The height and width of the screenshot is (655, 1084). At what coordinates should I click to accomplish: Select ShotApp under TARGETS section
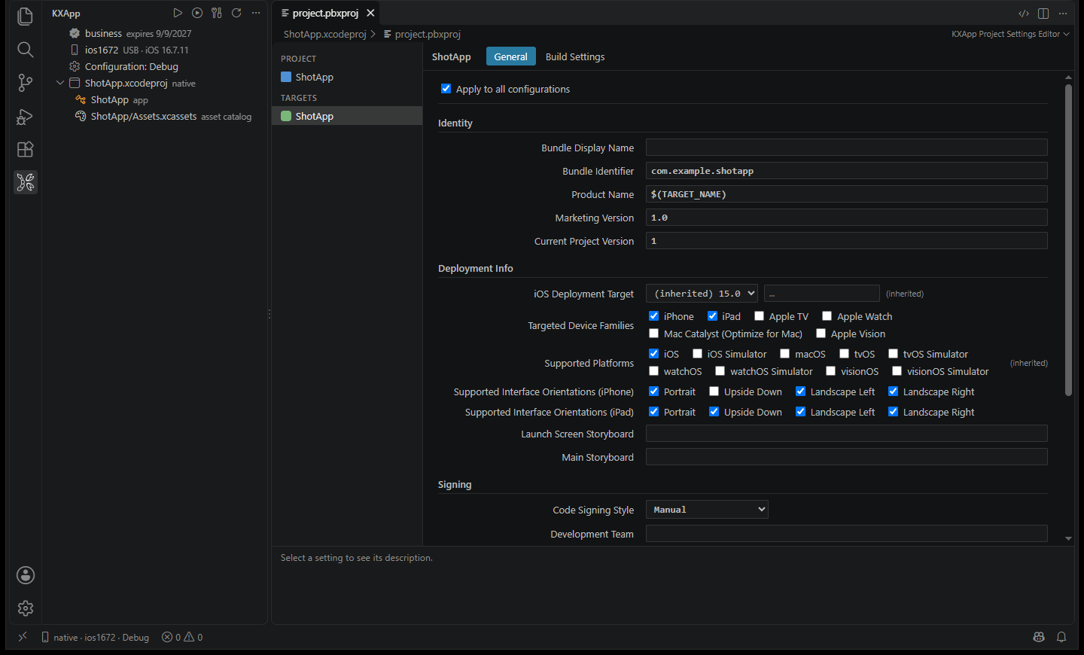(x=347, y=116)
